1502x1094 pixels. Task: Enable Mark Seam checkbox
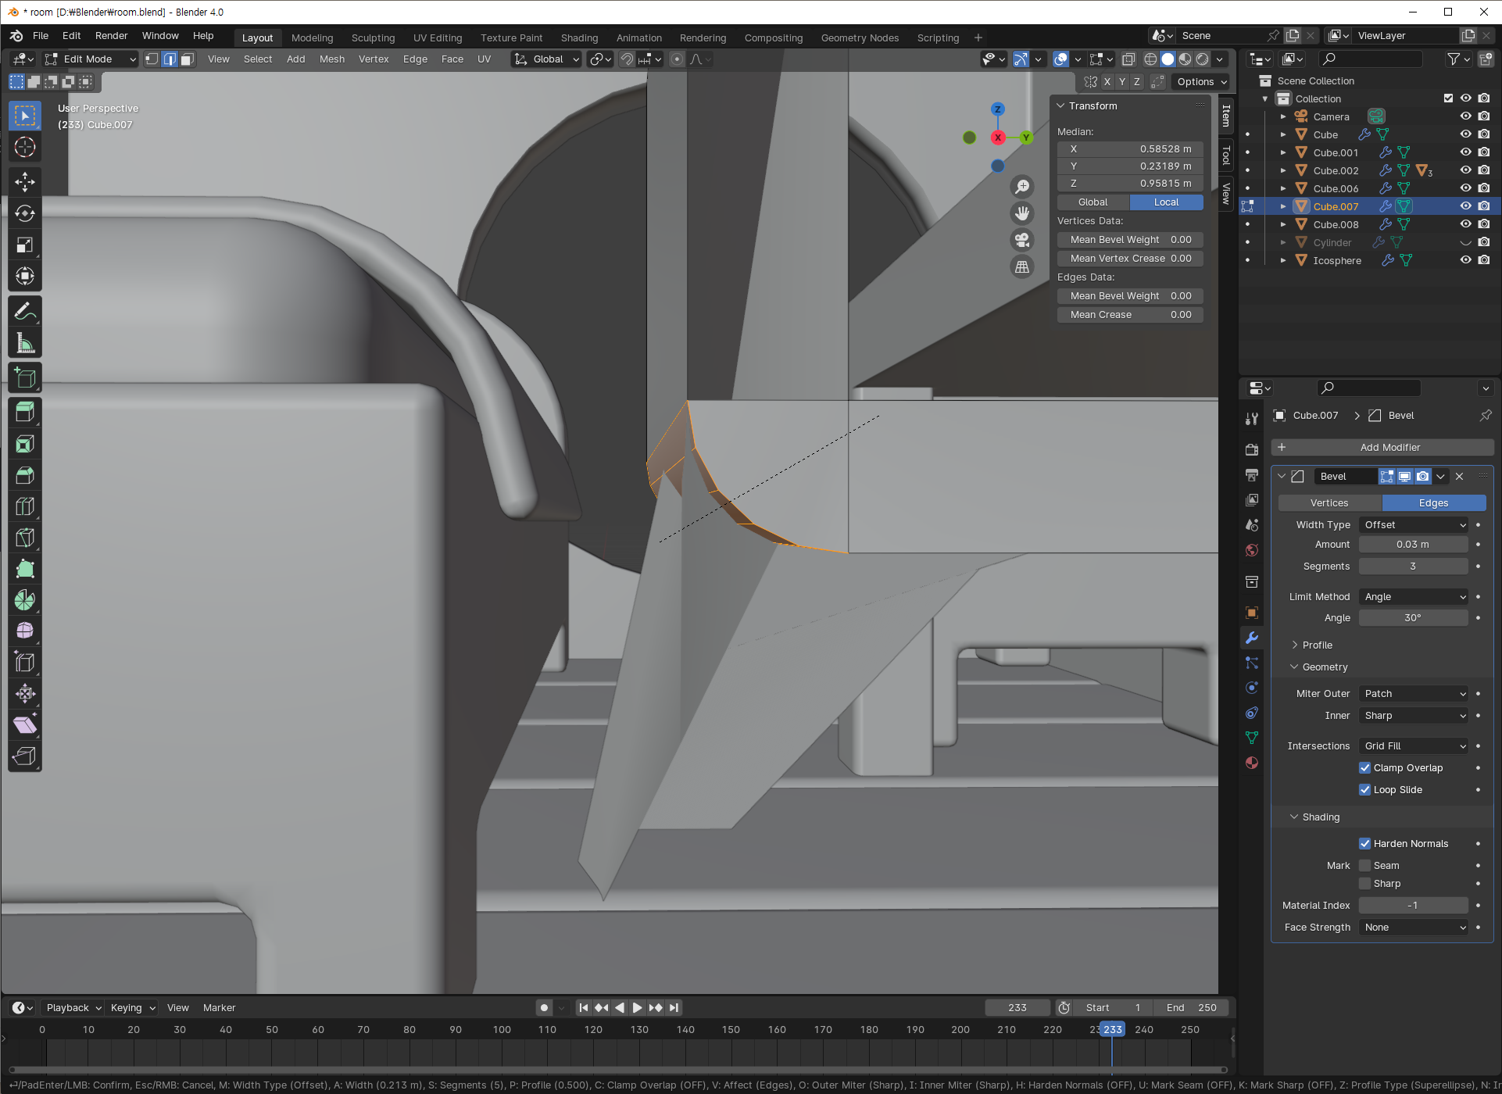1365,866
